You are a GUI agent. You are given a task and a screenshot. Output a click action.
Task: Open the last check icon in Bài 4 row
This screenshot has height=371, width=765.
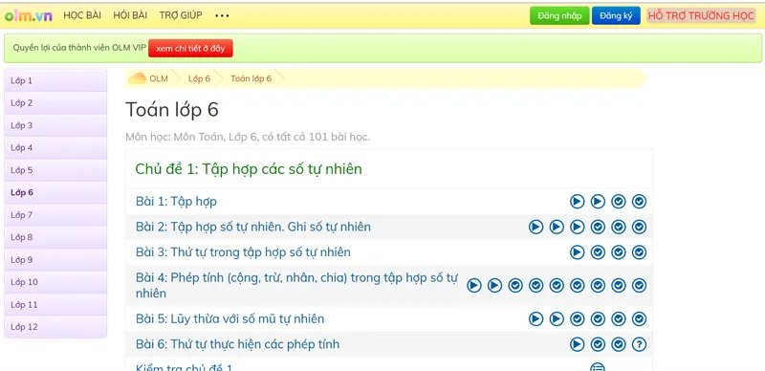(x=639, y=285)
